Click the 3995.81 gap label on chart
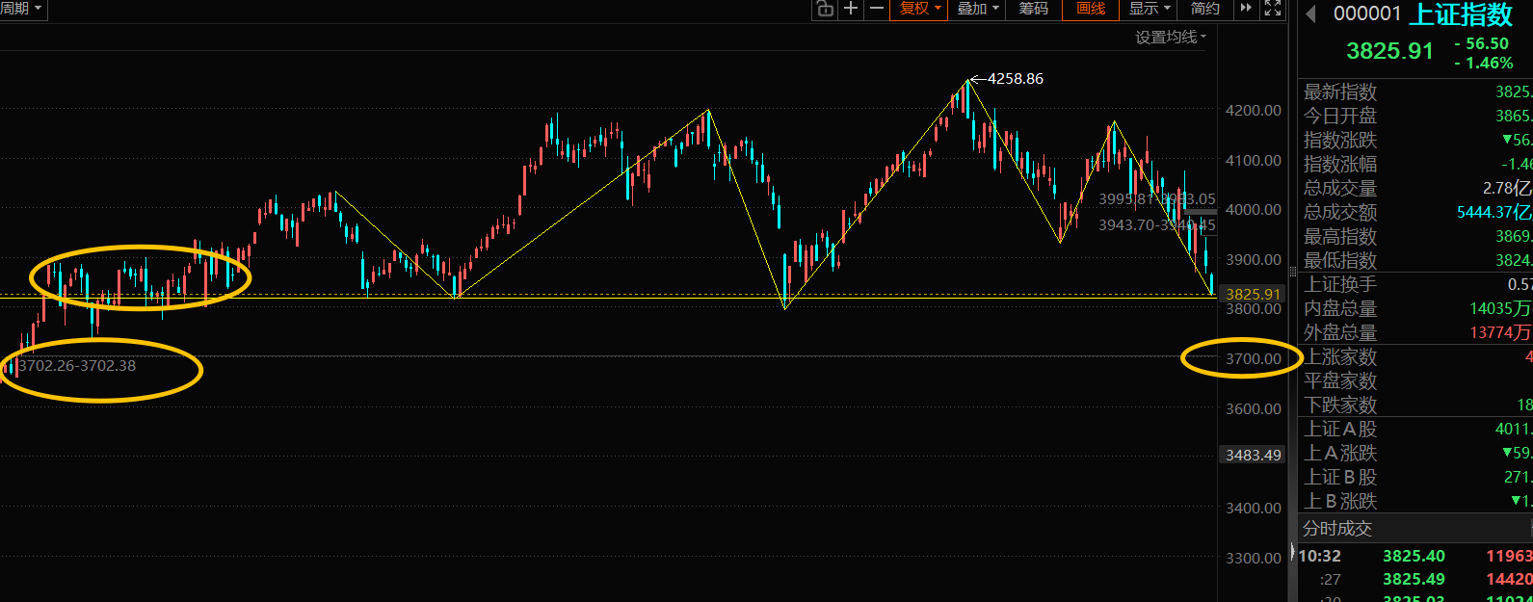This screenshot has height=602, width=1533. 1156,199
